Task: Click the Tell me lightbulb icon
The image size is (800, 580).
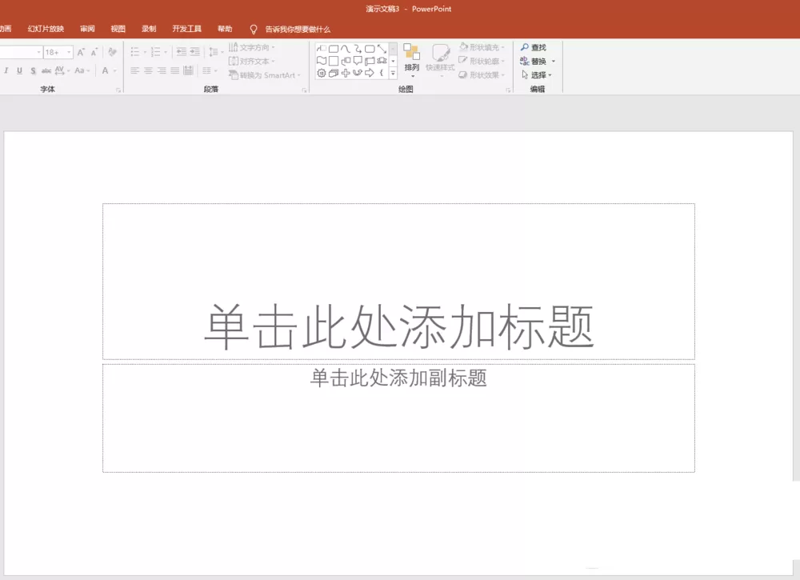Action: pos(253,30)
